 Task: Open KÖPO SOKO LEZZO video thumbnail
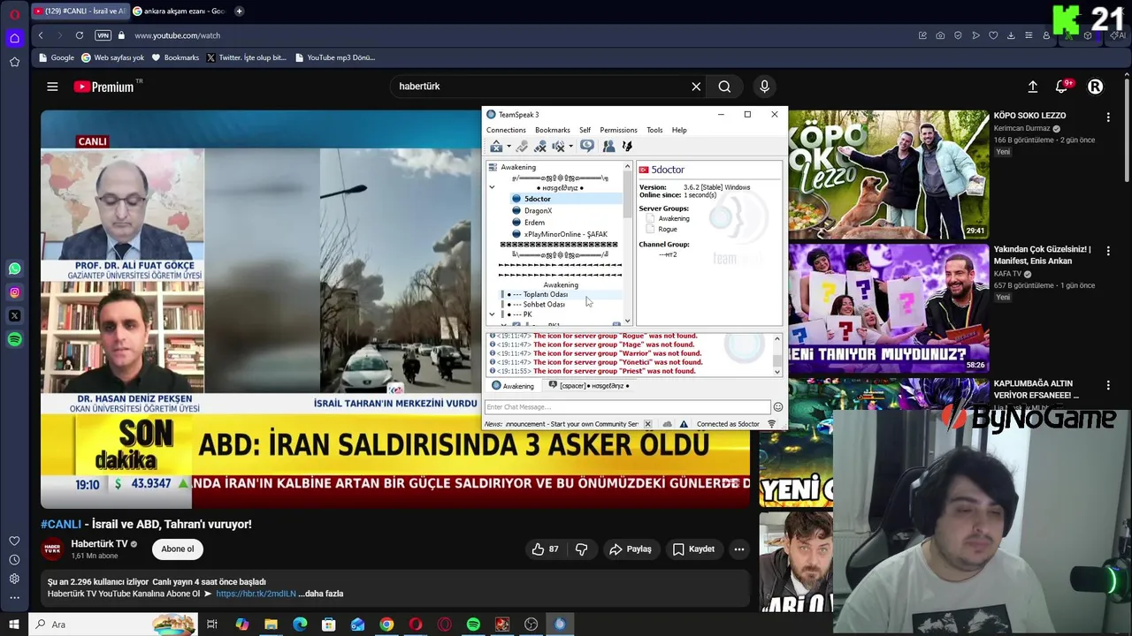(x=888, y=175)
